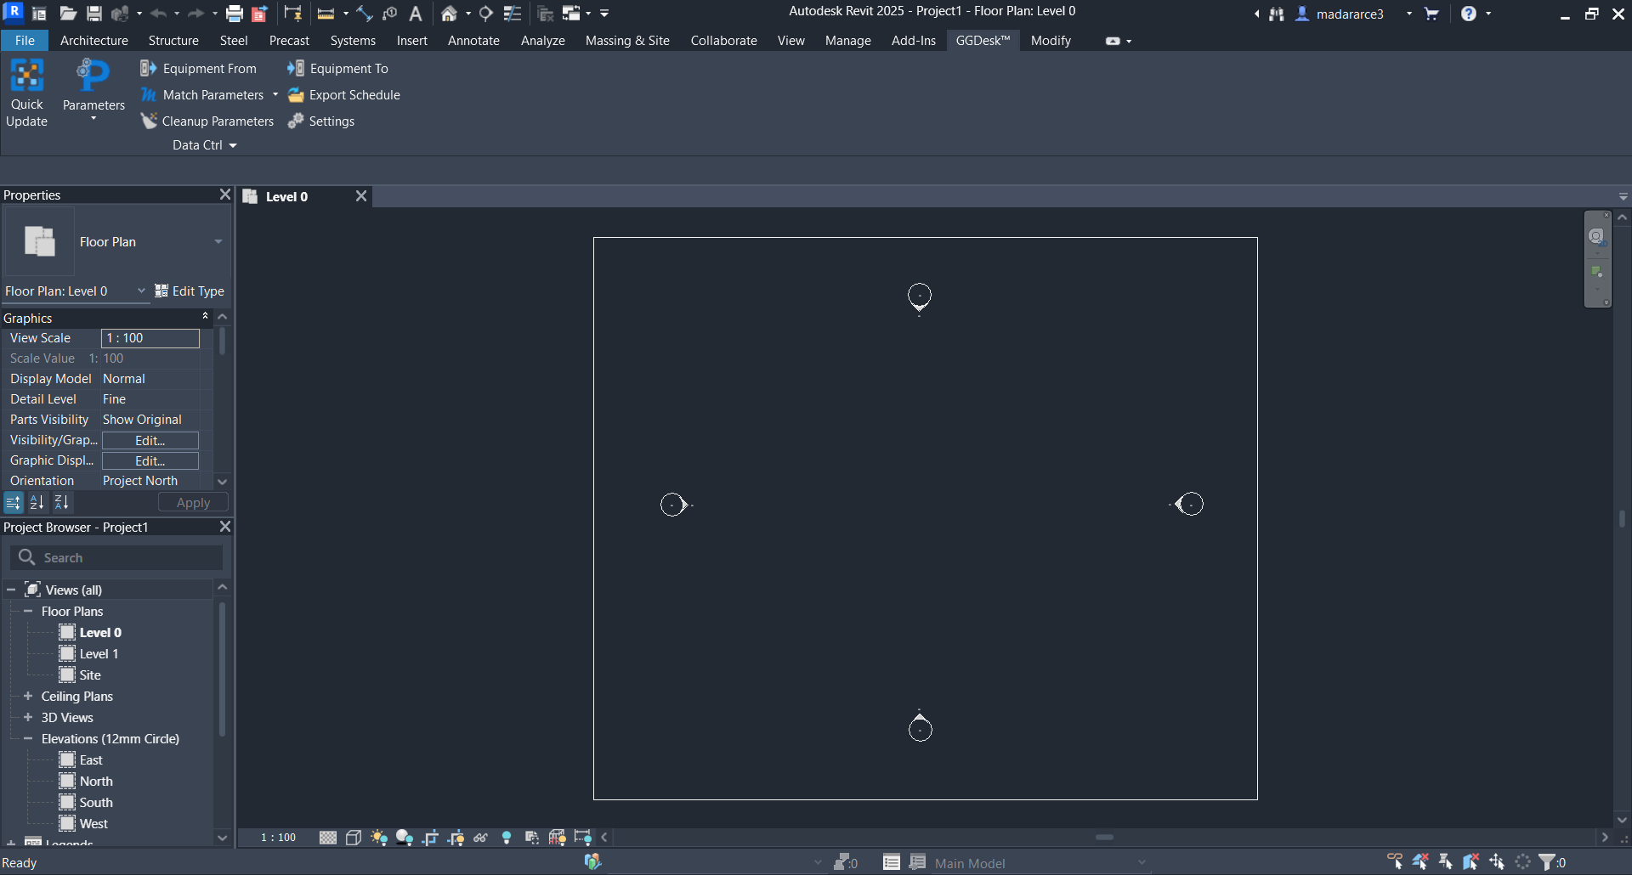The width and height of the screenshot is (1632, 875).
Task: Click the Project Browser search field
Action: (116, 557)
